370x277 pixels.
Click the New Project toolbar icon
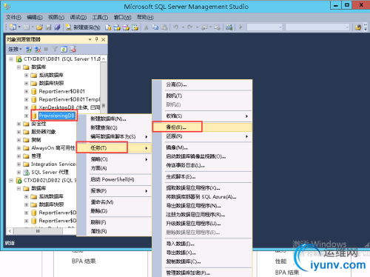13,27
